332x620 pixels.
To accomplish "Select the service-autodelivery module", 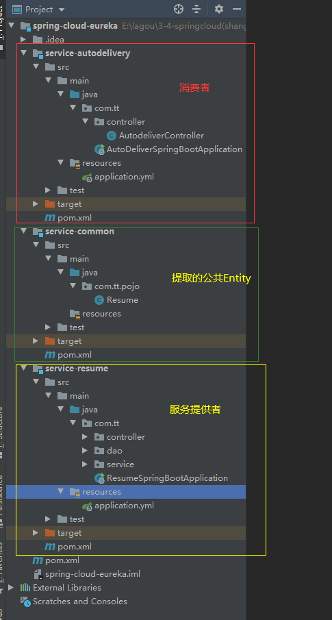I will pyautogui.click(x=88, y=53).
